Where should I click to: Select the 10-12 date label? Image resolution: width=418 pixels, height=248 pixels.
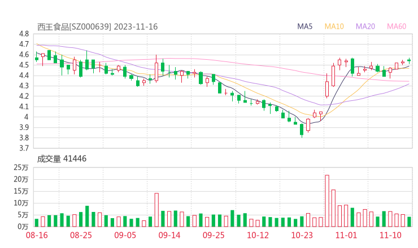(x=258, y=235)
